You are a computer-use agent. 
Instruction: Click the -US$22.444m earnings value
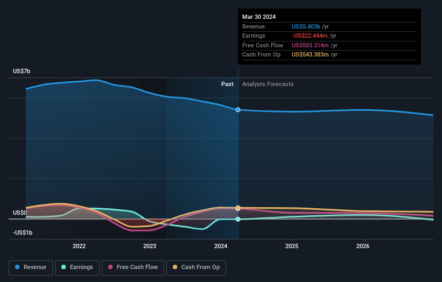[310, 36]
